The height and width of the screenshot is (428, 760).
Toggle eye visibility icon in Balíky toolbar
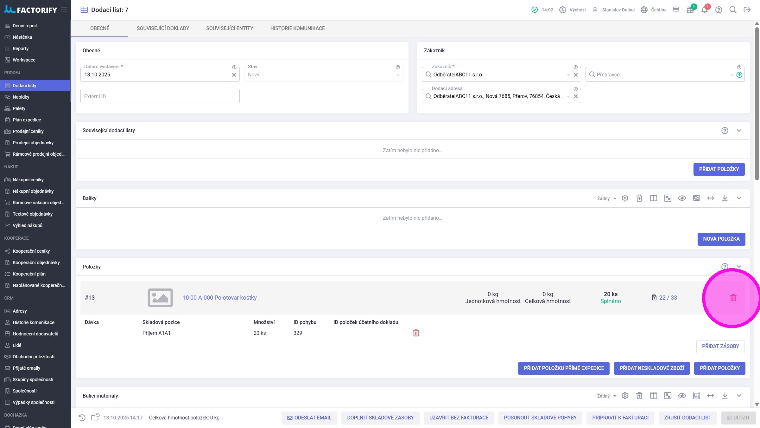(x=682, y=198)
